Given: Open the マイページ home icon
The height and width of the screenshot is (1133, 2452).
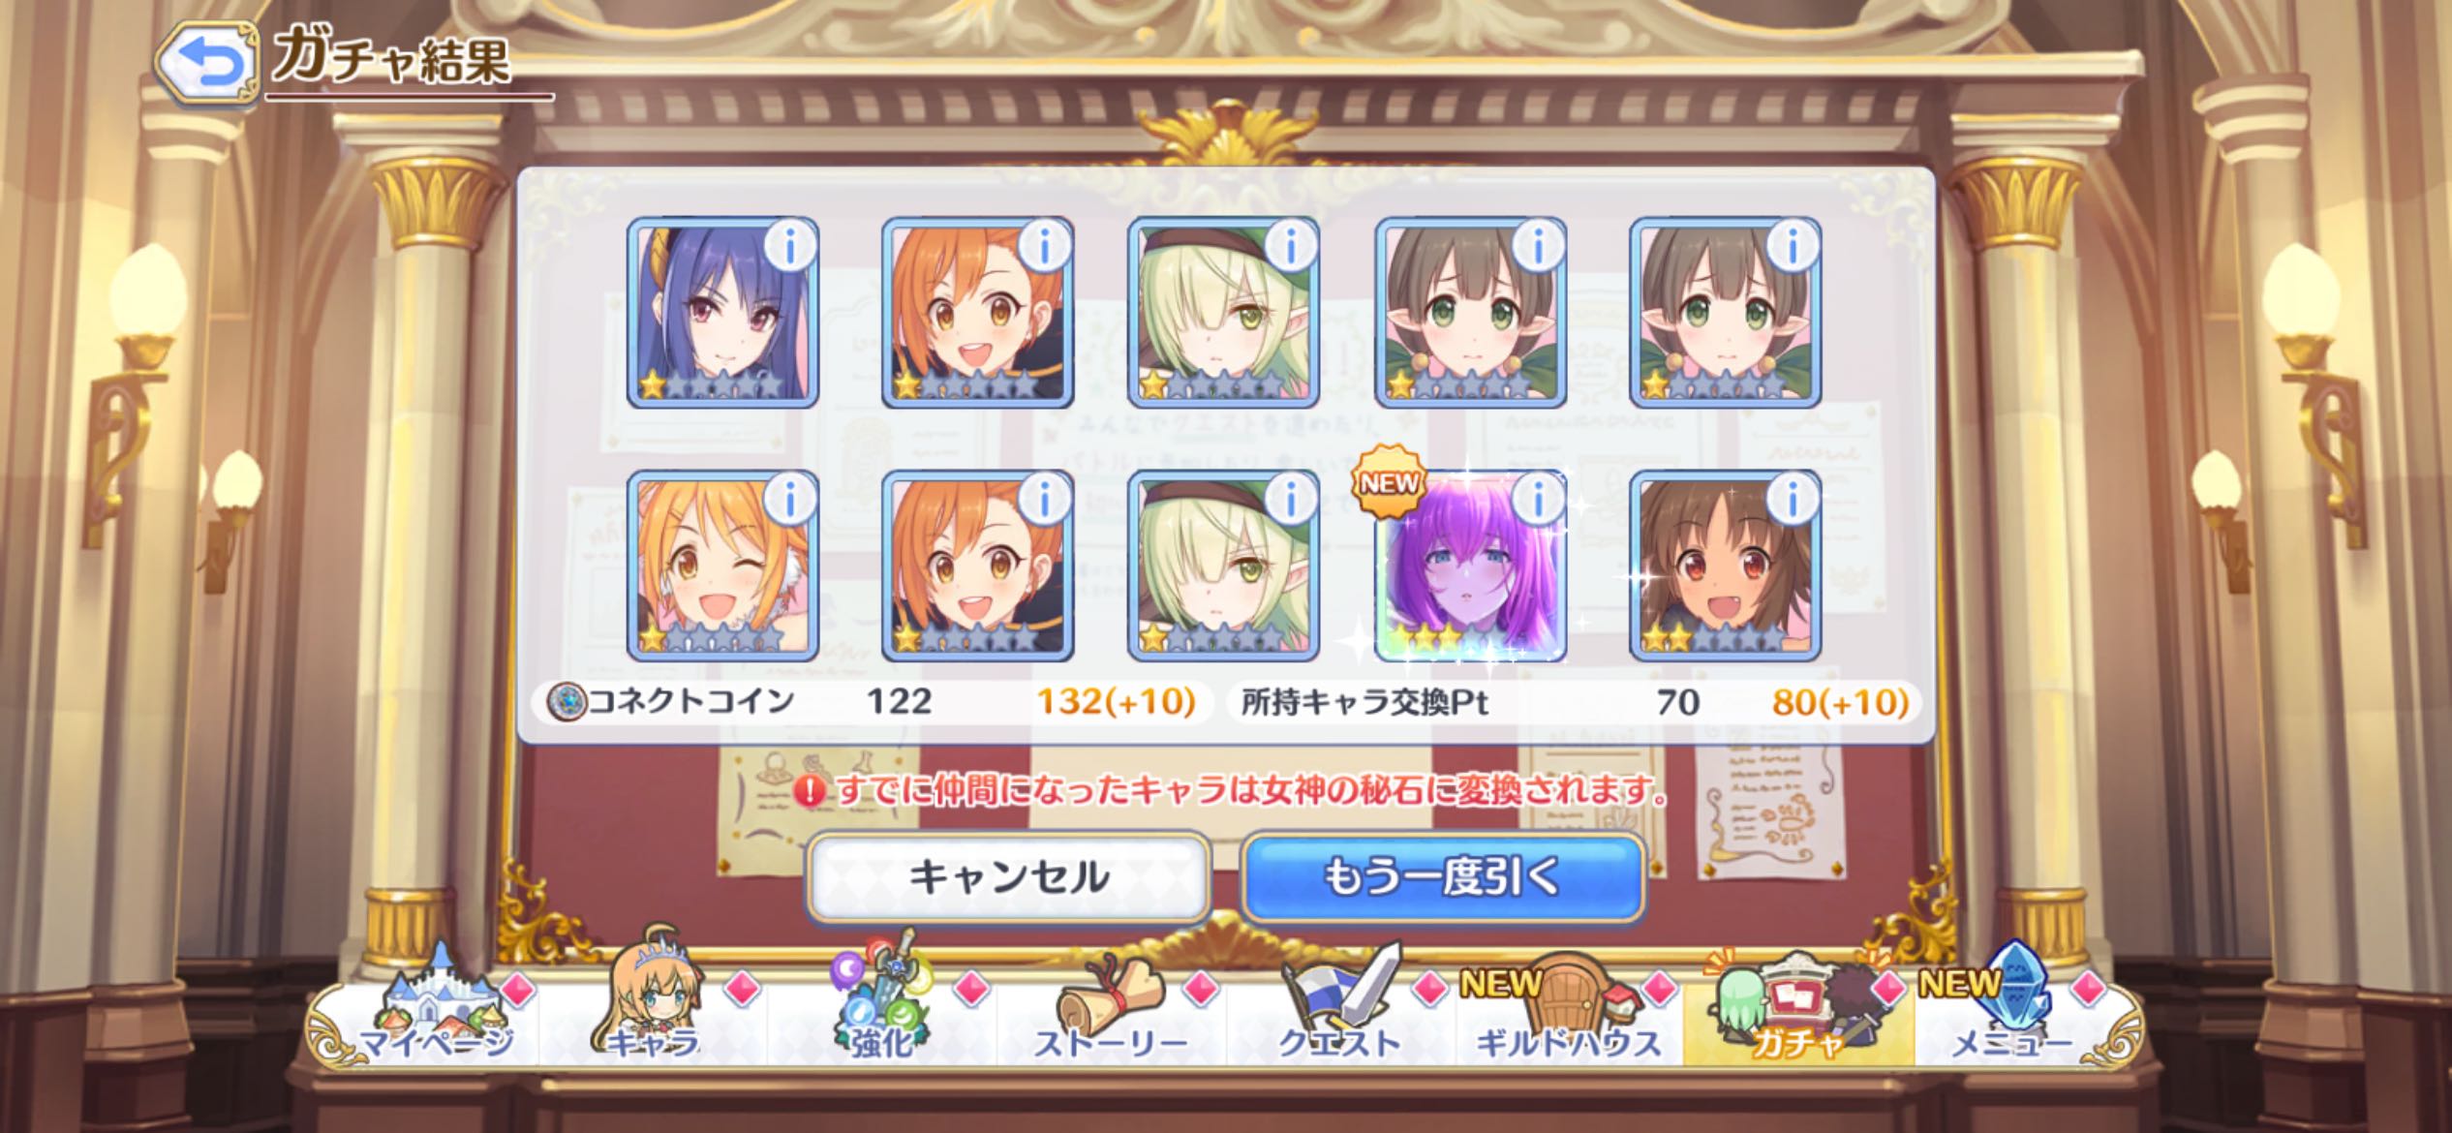Looking at the screenshot, I should pyautogui.click(x=436, y=1007).
